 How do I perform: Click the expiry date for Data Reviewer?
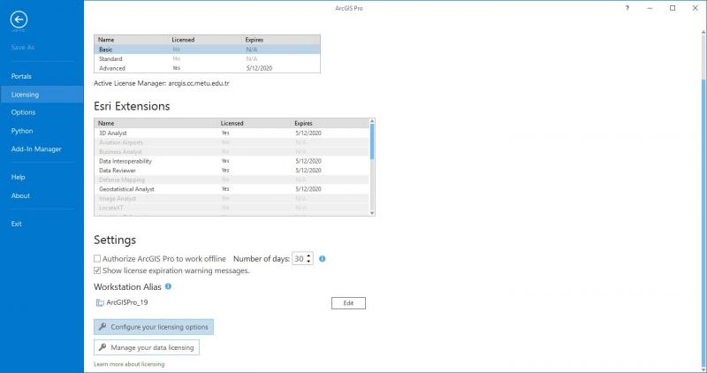(x=308, y=171)
